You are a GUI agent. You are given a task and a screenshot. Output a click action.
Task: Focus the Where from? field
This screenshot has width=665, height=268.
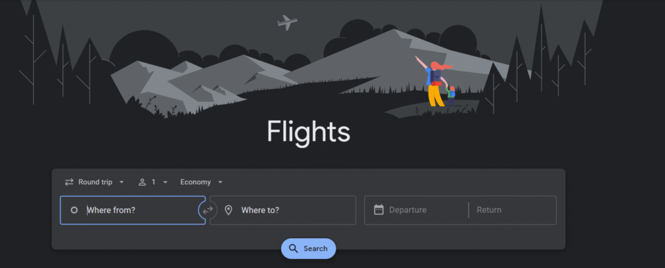[132, 210]
